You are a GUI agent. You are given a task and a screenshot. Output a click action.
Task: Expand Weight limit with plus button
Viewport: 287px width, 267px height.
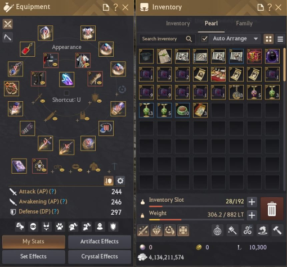(252, 215)
